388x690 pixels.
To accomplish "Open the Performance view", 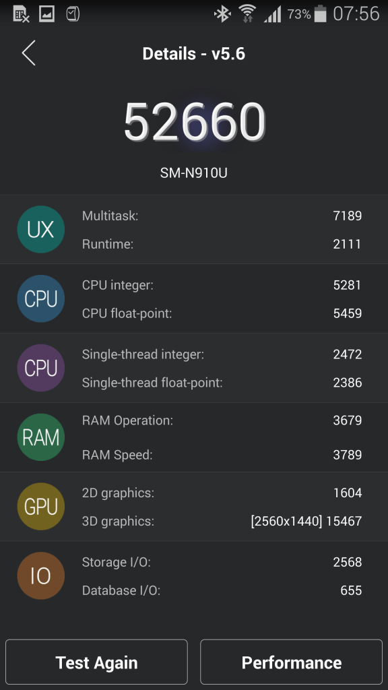I will pos(291,662).
